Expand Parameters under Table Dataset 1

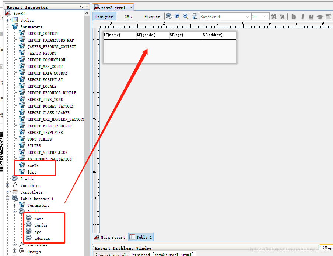pos(14,205)
